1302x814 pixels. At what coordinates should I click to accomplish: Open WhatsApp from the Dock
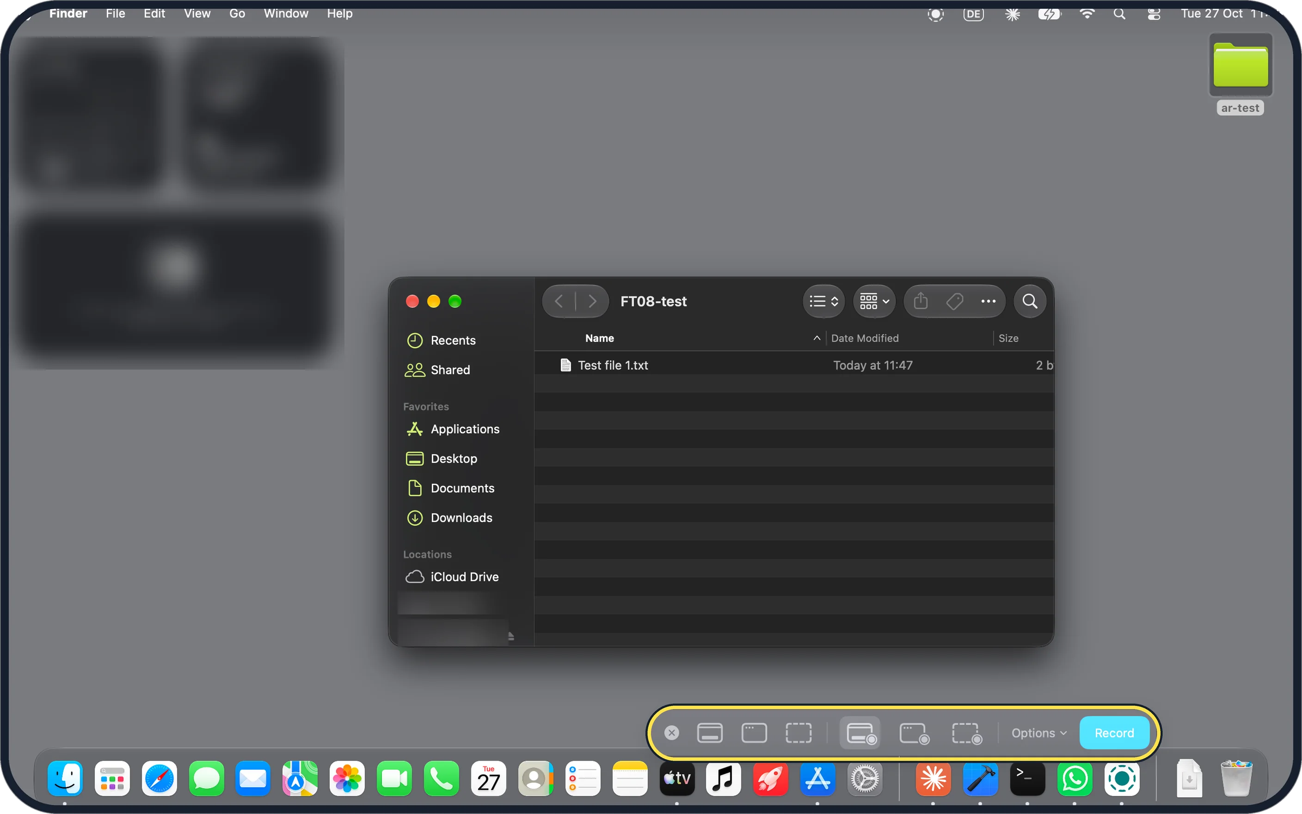(x=1074, y=778)
